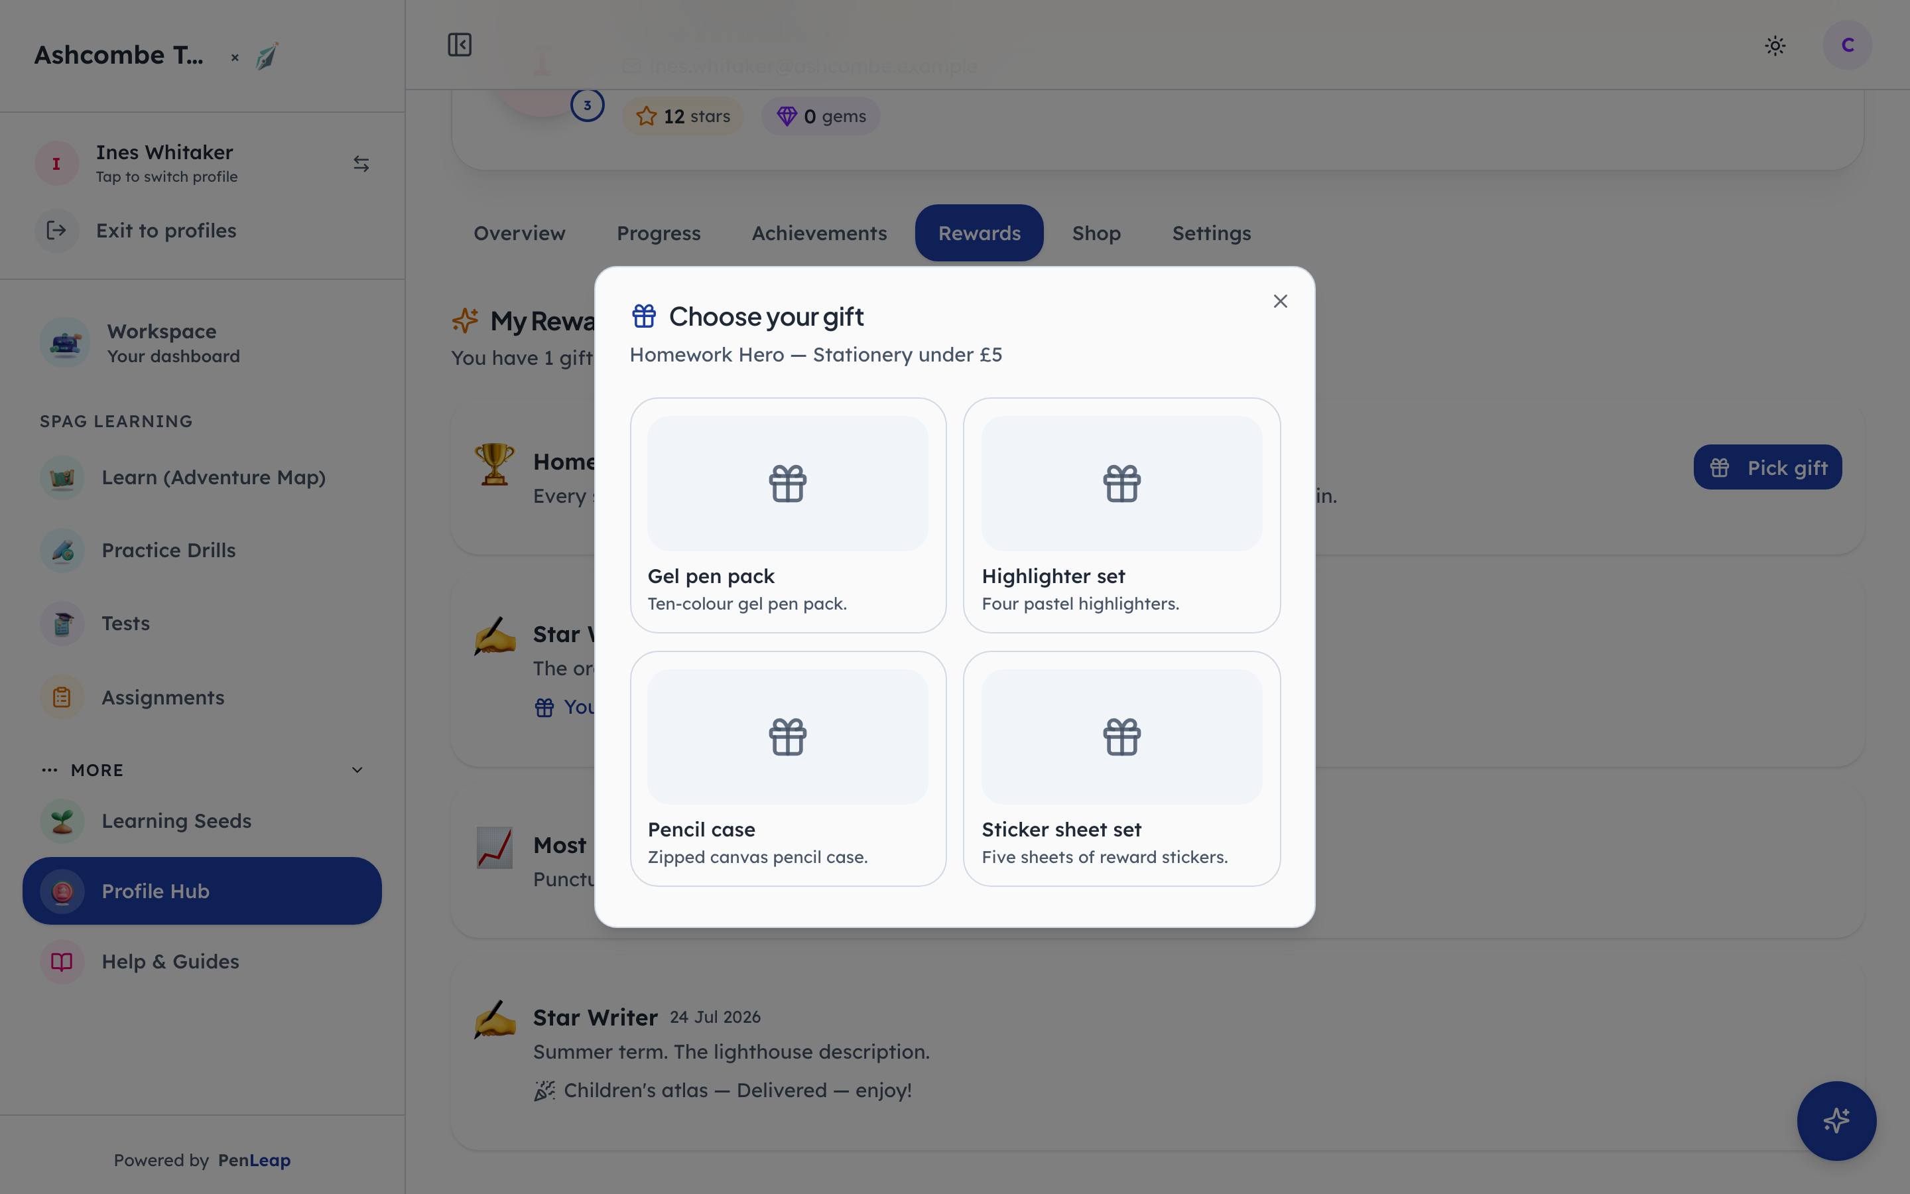Click the Sticker sheet set thumbnail image
Viewport: 1910px width, 1194px height.
(x=1121, y=737)
